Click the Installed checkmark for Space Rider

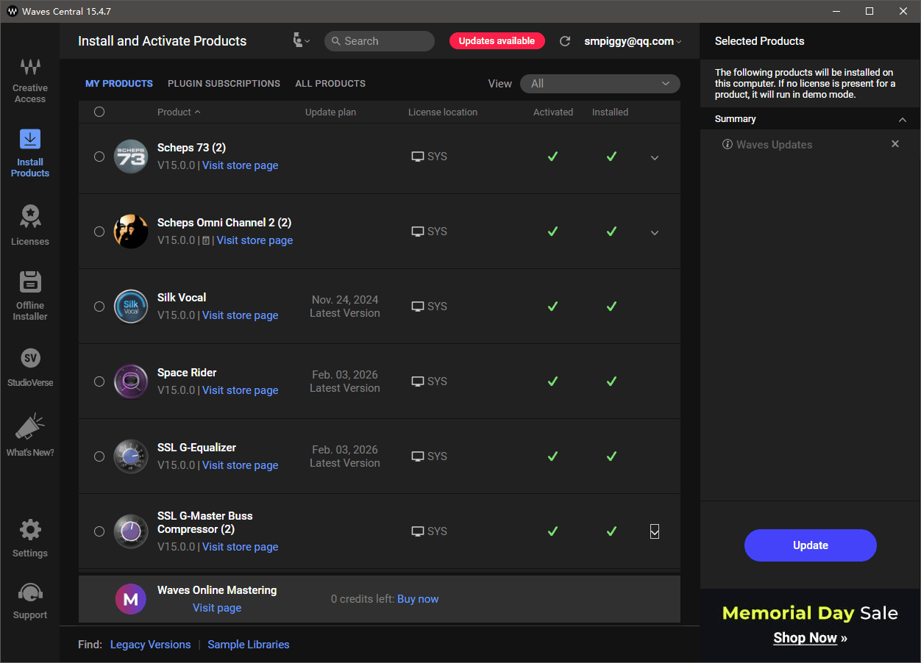pyautogui.click(x=611, y=381)
